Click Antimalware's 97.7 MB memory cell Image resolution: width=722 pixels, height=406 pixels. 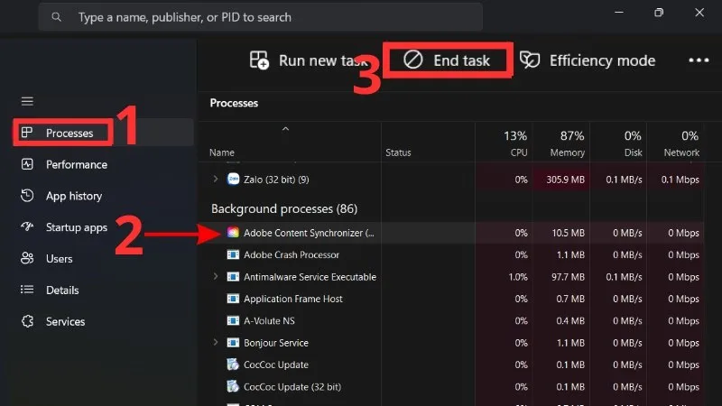pyautogui.click(x=569, y=277)
